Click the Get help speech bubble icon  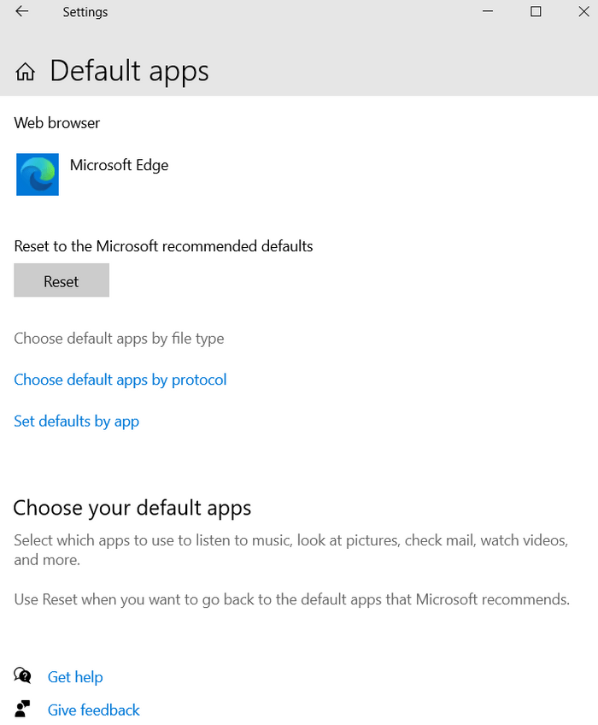coord(21,676)
